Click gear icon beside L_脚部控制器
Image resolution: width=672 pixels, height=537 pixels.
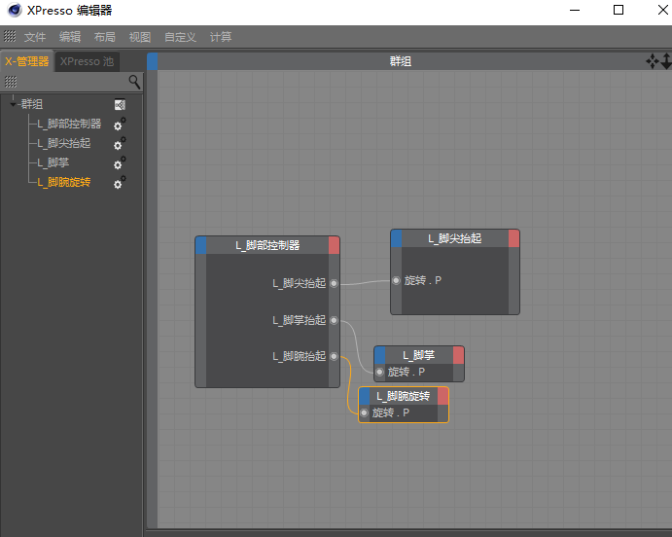tap(120, 125)
